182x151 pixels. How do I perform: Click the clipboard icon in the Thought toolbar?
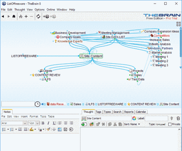120,124
